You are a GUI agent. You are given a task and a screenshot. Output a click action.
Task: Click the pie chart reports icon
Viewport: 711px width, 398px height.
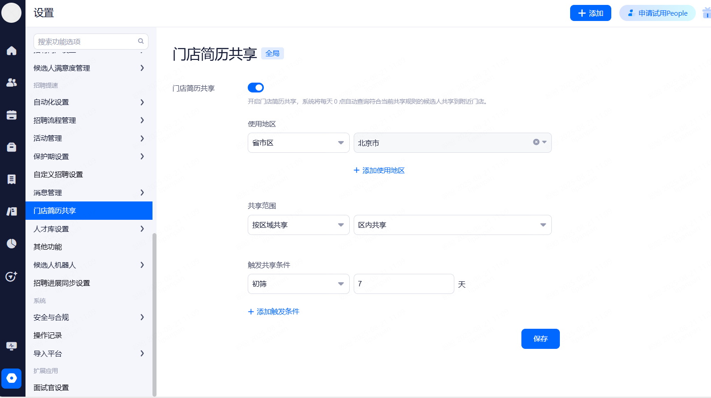click(x=12, y=243)
